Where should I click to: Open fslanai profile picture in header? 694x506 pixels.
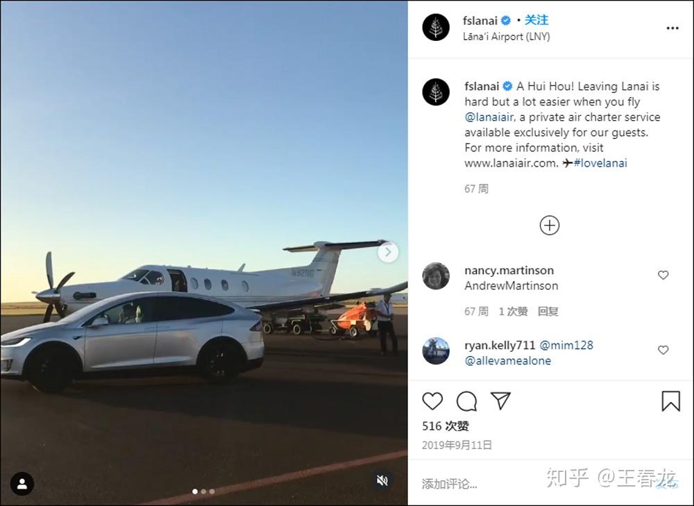436,28
